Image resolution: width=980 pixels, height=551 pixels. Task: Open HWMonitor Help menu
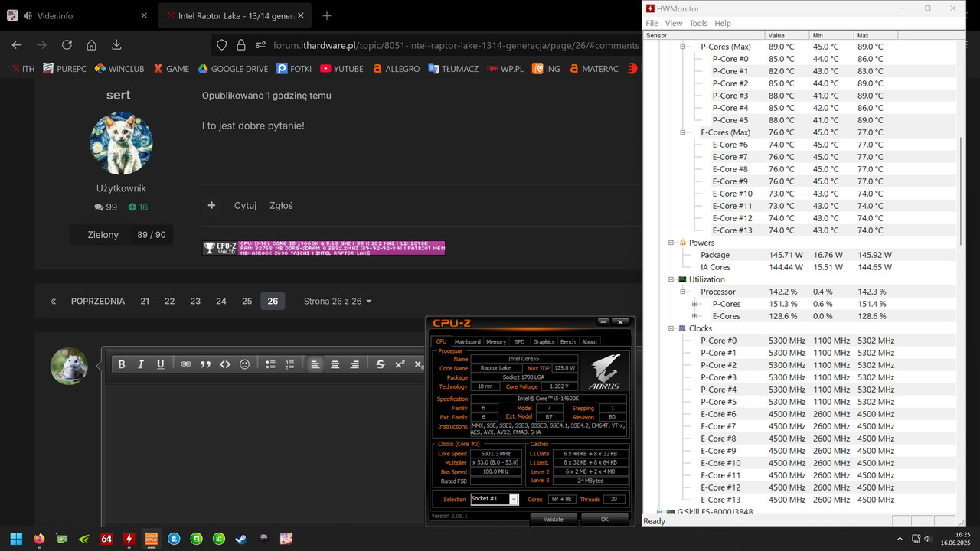pos(723,24)
